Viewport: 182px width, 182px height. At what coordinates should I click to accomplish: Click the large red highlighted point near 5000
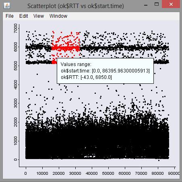(54, 62)
